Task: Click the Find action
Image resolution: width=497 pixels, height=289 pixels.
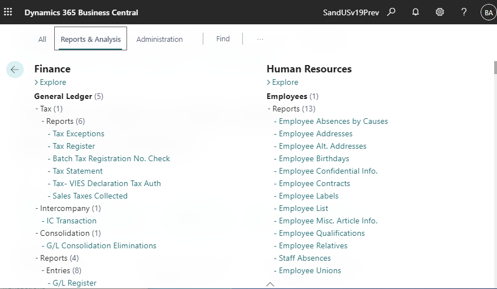Action: [x=223, y=38]
